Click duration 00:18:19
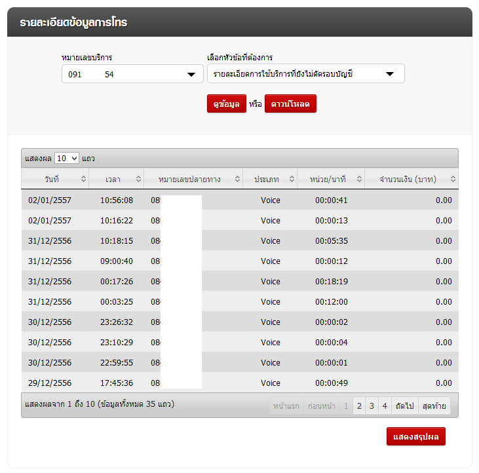Screen dimensions: 479x473 click(x=332, y=282)
